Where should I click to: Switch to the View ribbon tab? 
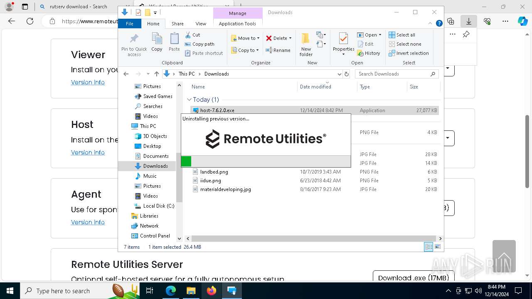201,24
